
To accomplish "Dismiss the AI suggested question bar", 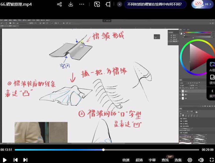I will click(120, 4).
